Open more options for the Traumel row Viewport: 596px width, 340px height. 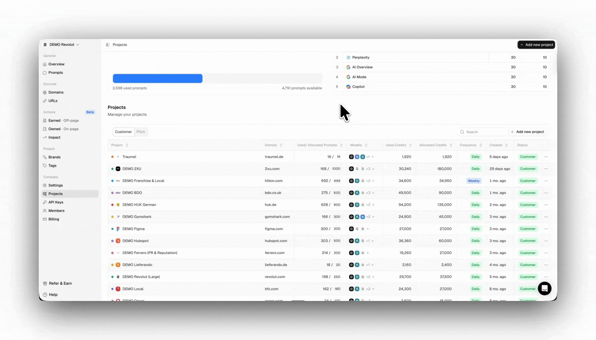[x=546, y=157]
